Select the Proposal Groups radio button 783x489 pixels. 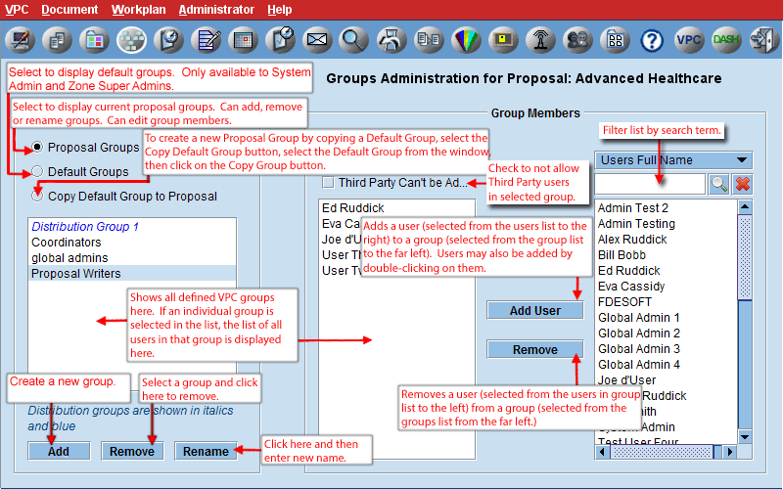click(37, 148)
